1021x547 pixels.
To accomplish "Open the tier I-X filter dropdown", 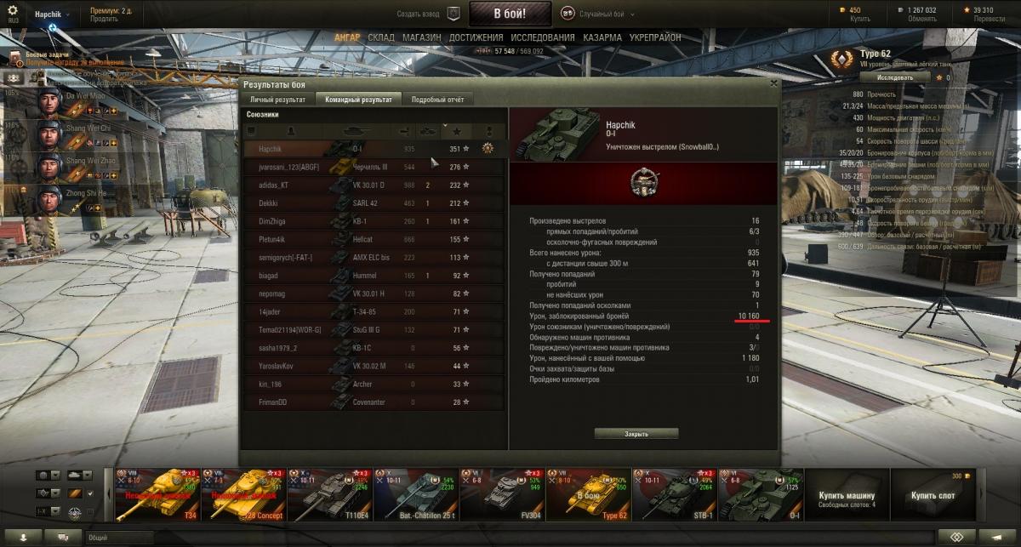I will click(48, 511).
